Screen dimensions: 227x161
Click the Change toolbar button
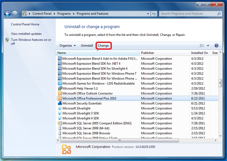click(103, 45)
